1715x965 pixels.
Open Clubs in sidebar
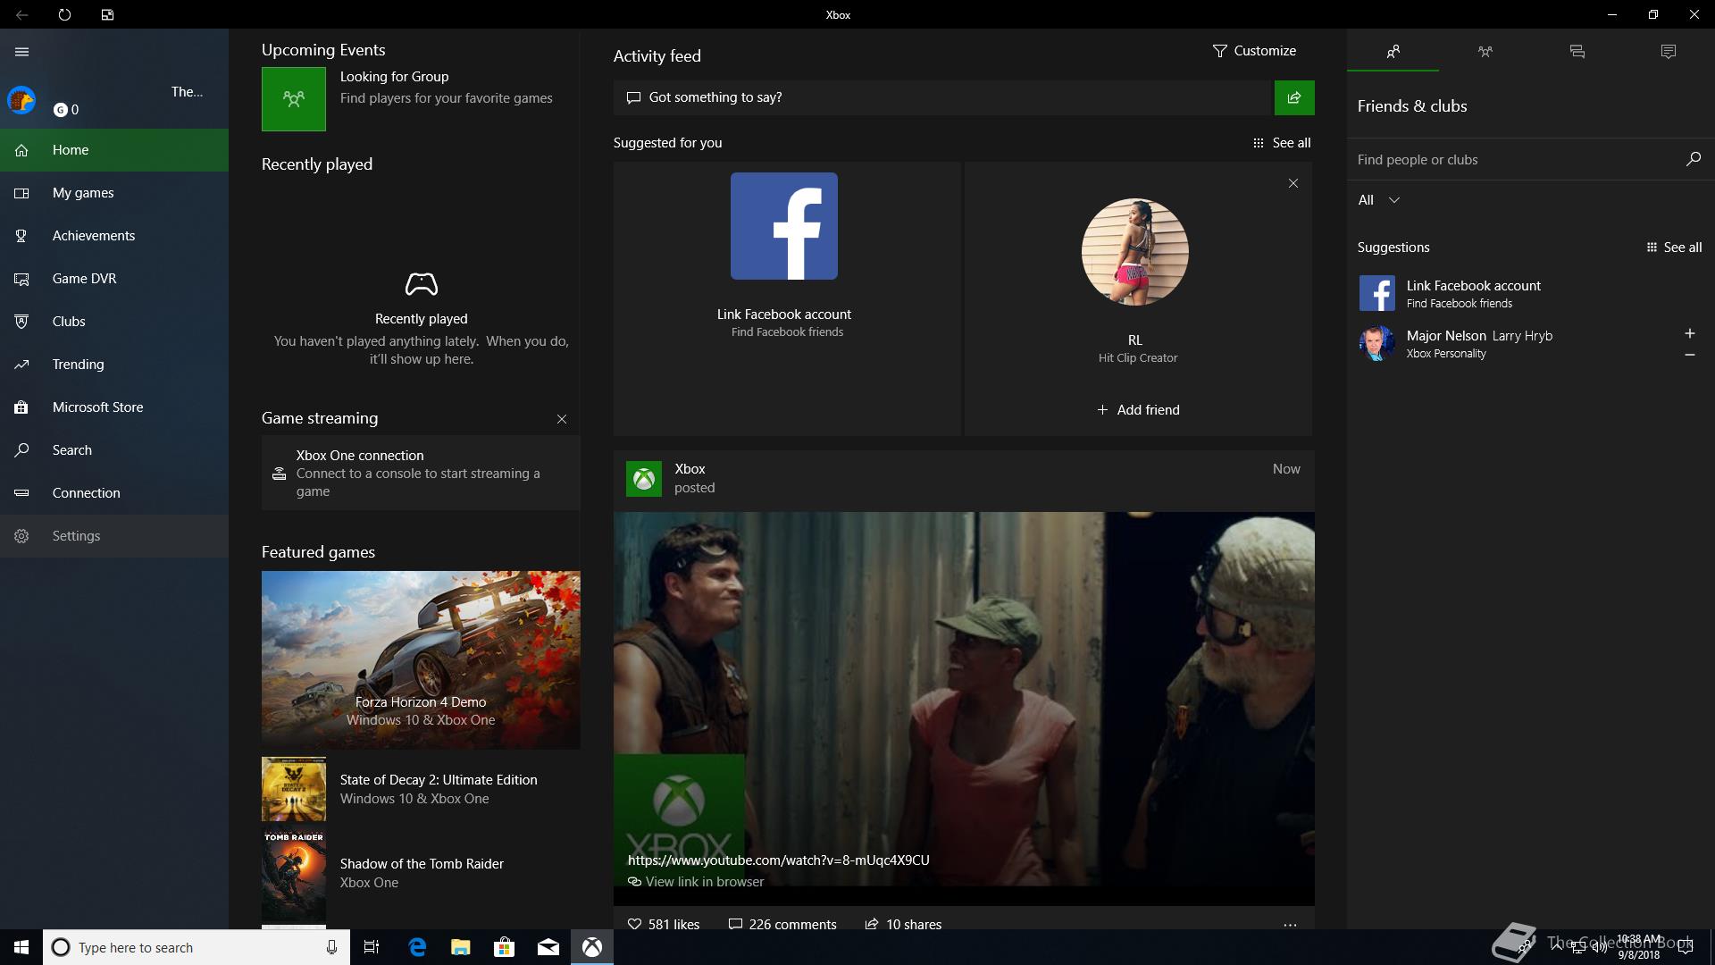point(114,322)
